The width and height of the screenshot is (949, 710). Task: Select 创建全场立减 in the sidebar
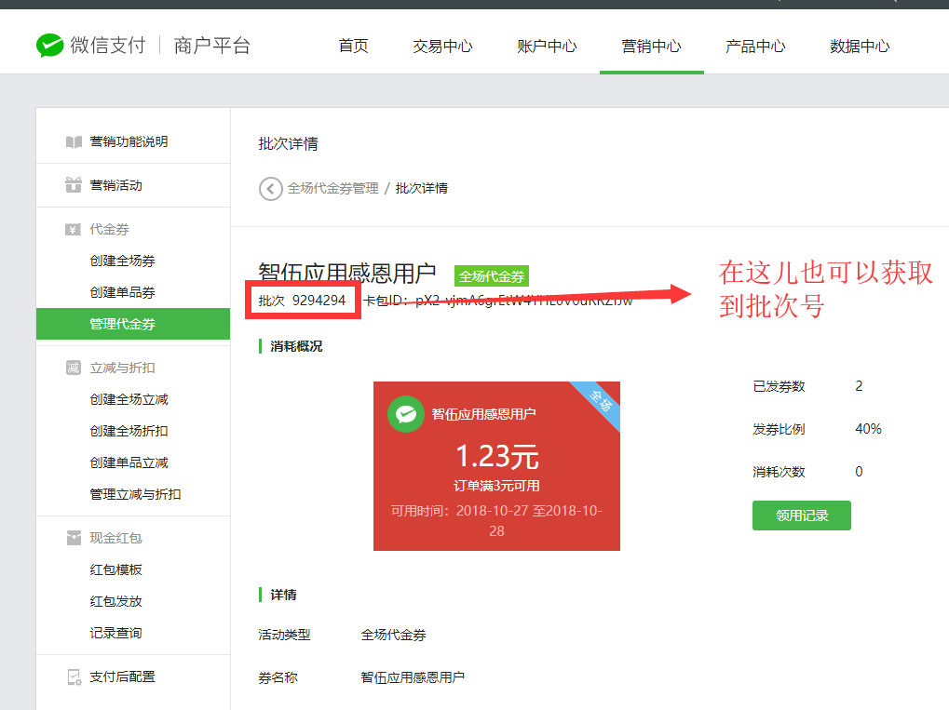coord(129,399)
